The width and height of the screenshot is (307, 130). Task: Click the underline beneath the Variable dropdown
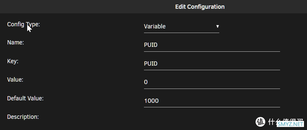181,33
